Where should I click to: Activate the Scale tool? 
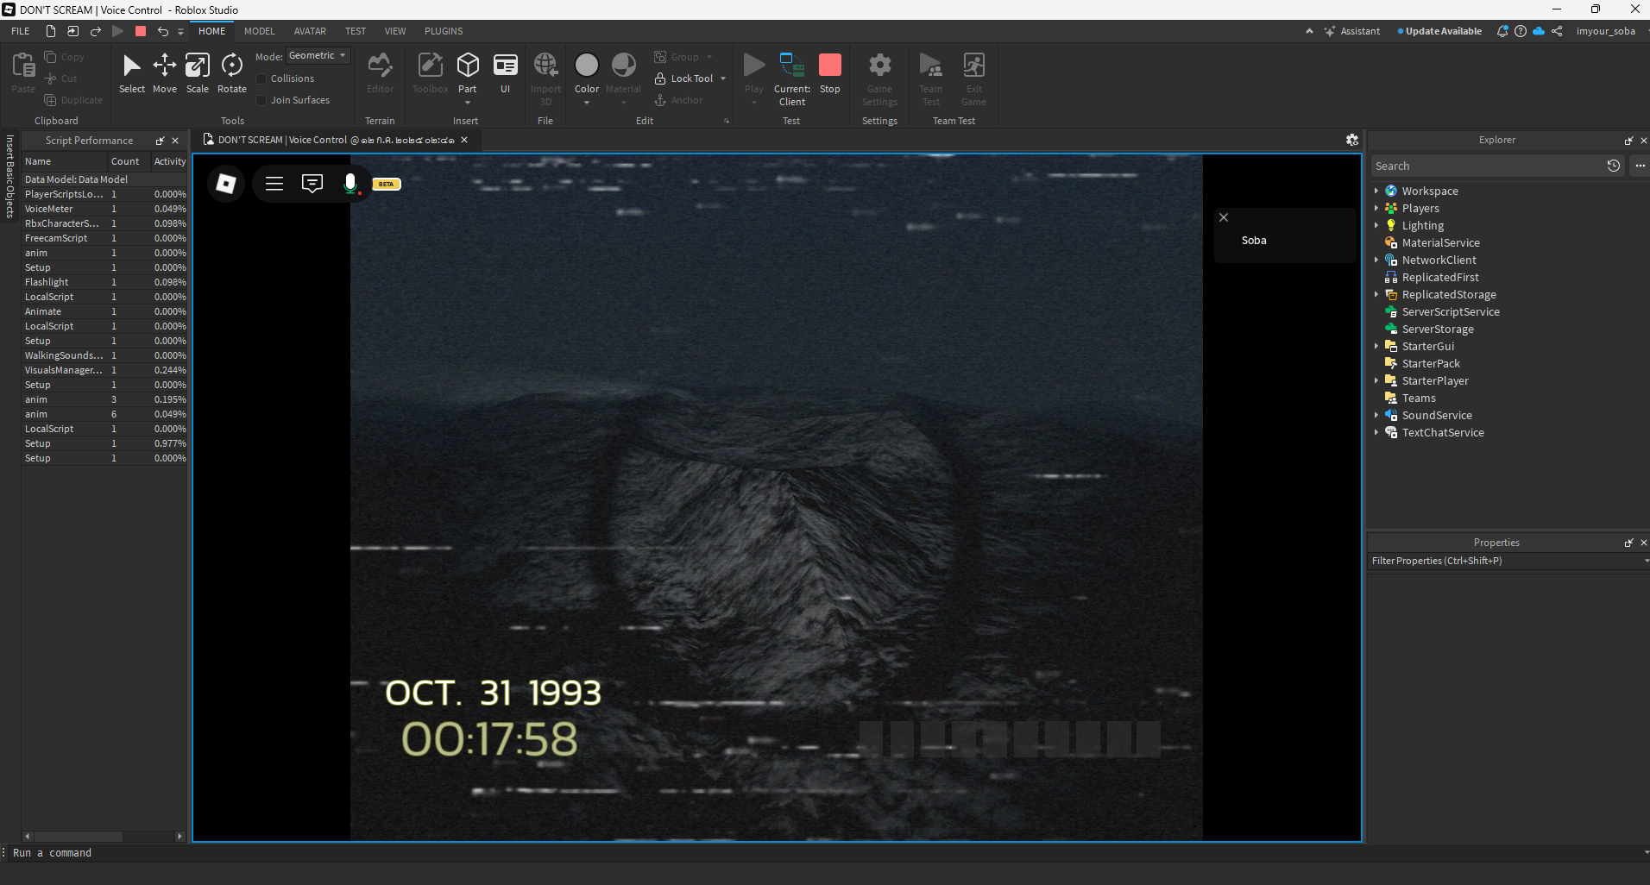point(198,73)
